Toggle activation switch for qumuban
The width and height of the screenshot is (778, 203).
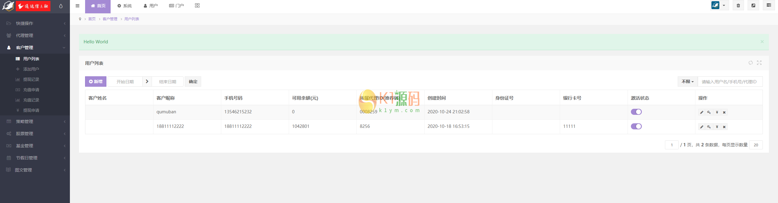point(636,112)
